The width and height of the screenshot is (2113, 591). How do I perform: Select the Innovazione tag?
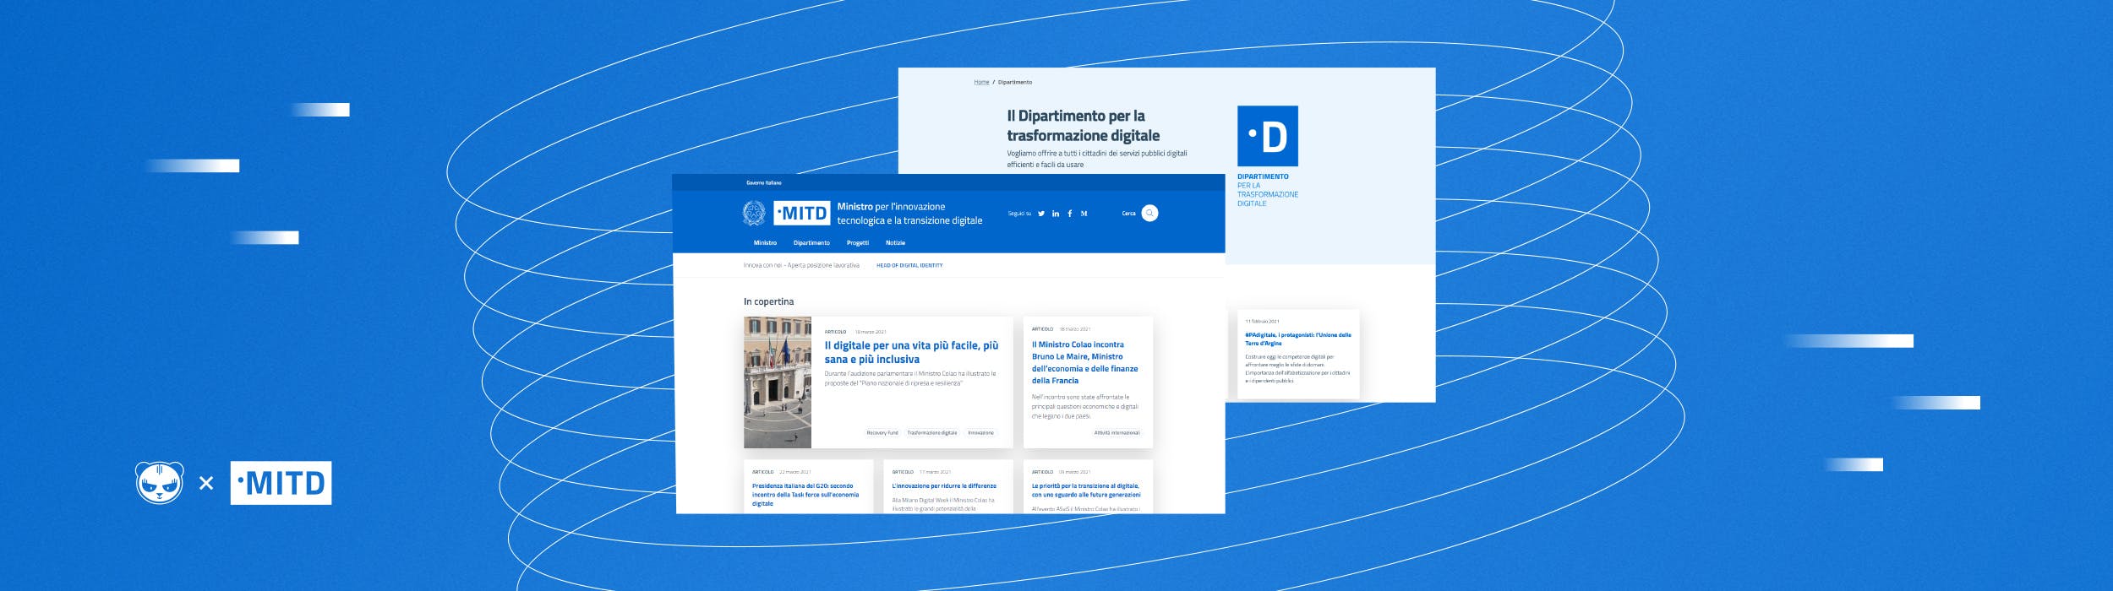coord(980,433)
